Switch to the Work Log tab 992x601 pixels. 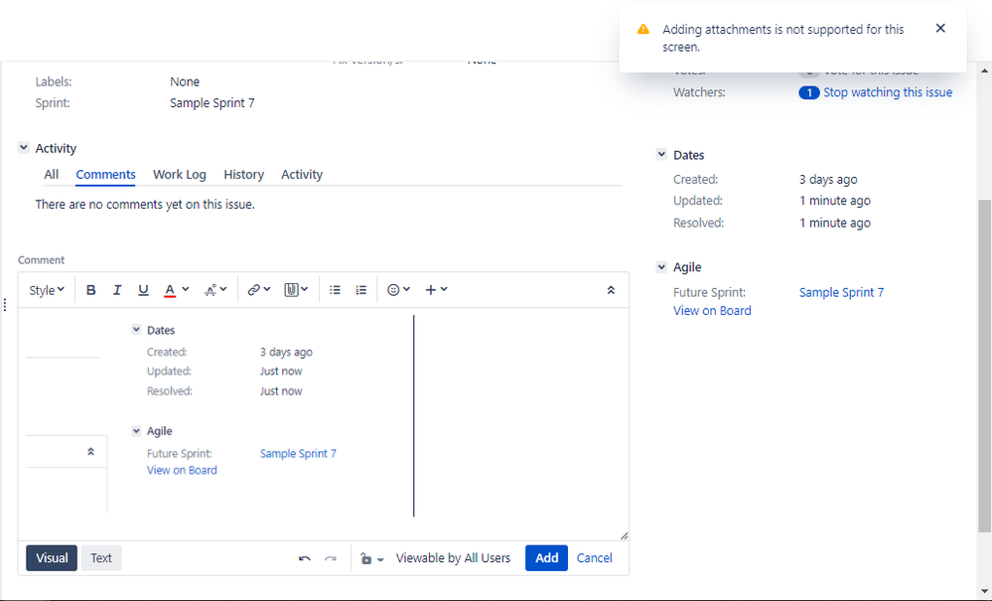pyautogui.click(x=179, y=174)
